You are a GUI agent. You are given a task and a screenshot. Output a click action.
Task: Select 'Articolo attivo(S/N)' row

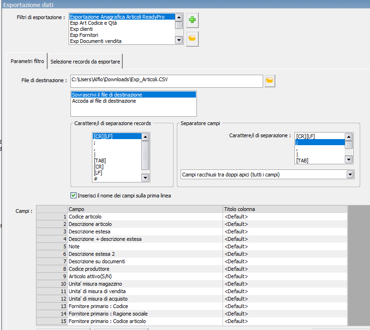coord(145,276)
